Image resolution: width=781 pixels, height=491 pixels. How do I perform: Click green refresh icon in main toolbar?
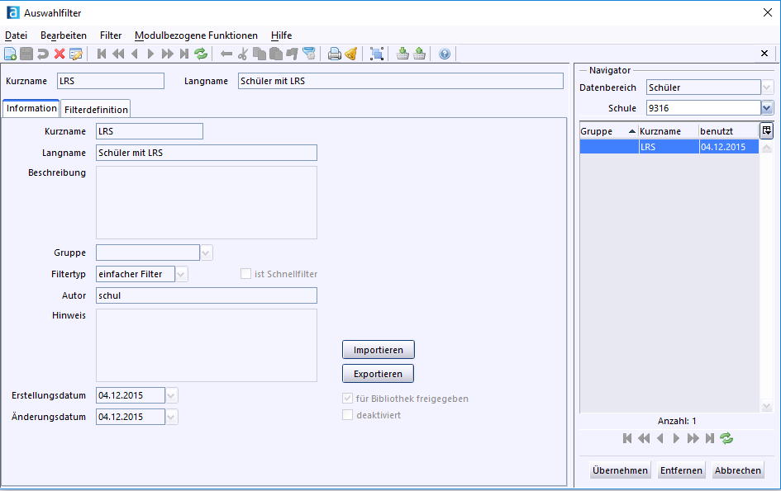pyautogui.click(x=201, y=54)
